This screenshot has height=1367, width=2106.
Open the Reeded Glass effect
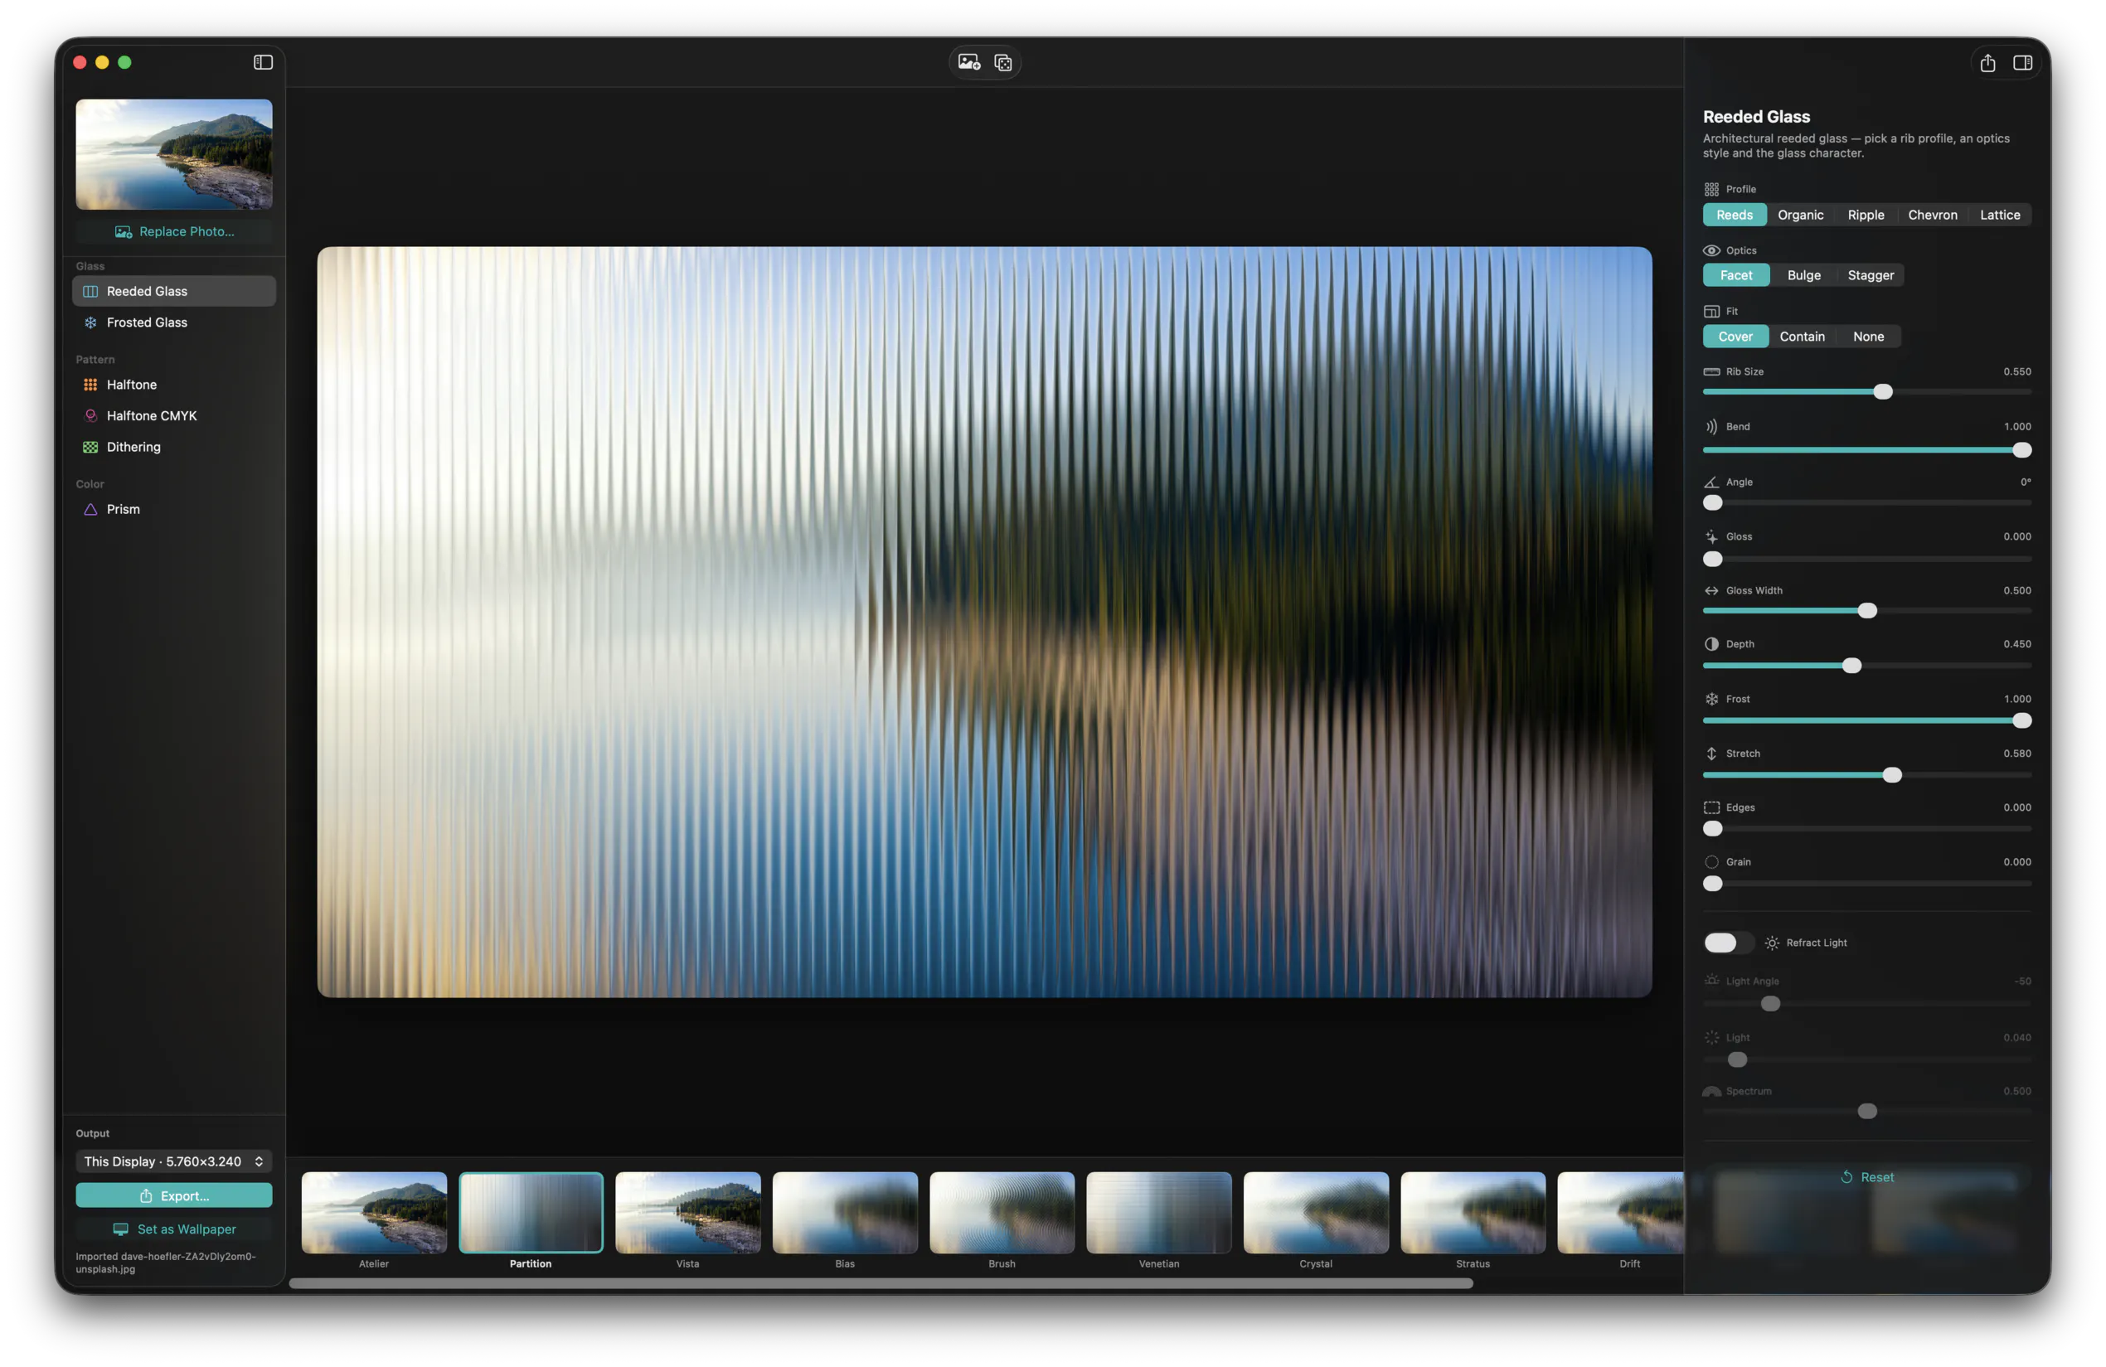pyautogui.click(x=173, y=291)
